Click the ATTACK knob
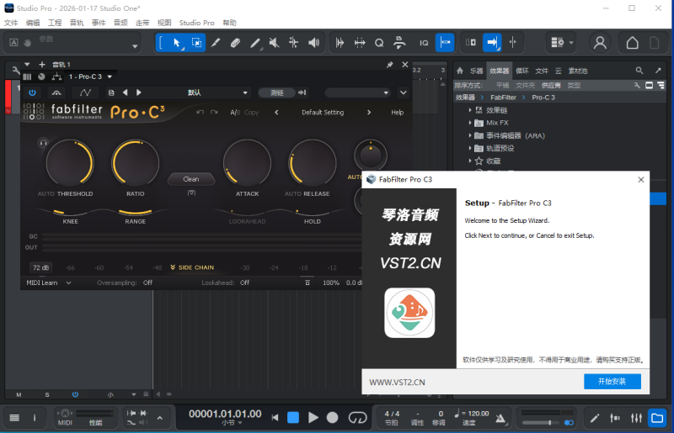The height and width of the screenshot is (433, 674). pos(247,163)
